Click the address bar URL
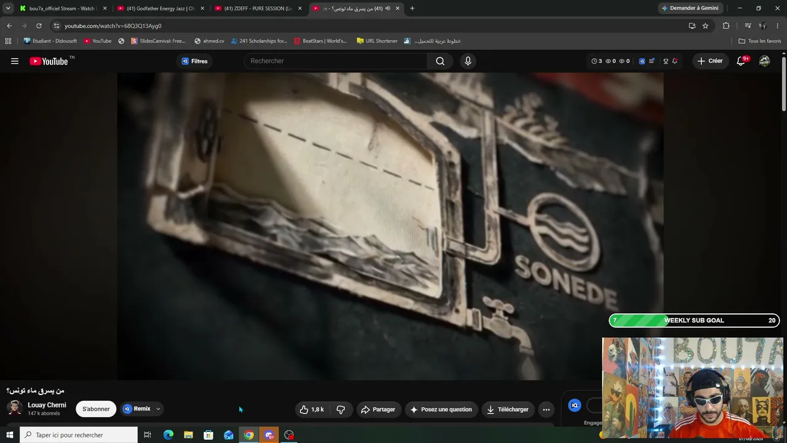This screenshot has width=787, height=443. click(113, 26)
